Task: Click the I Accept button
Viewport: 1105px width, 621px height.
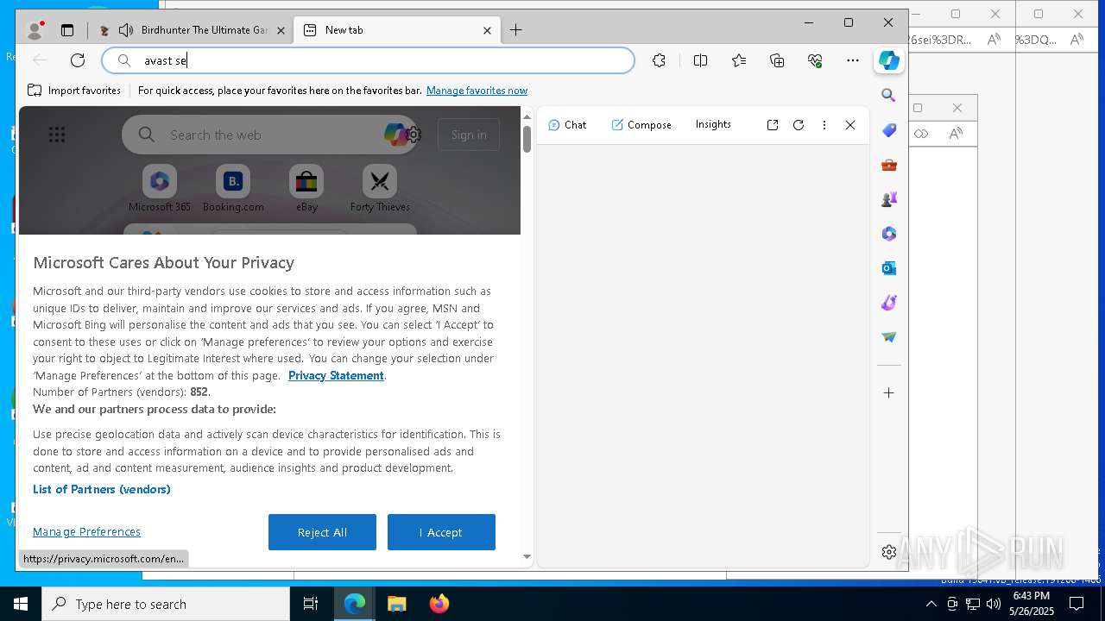Action: pos(441,532)
